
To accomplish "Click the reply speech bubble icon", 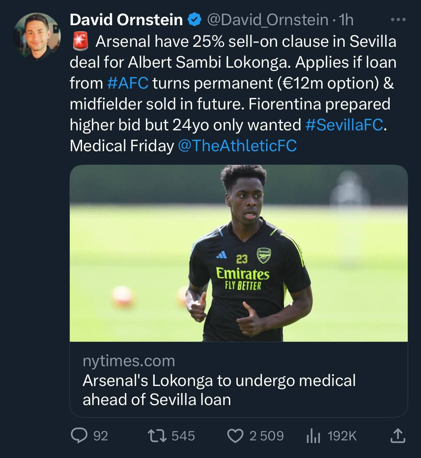I will 79,436.
